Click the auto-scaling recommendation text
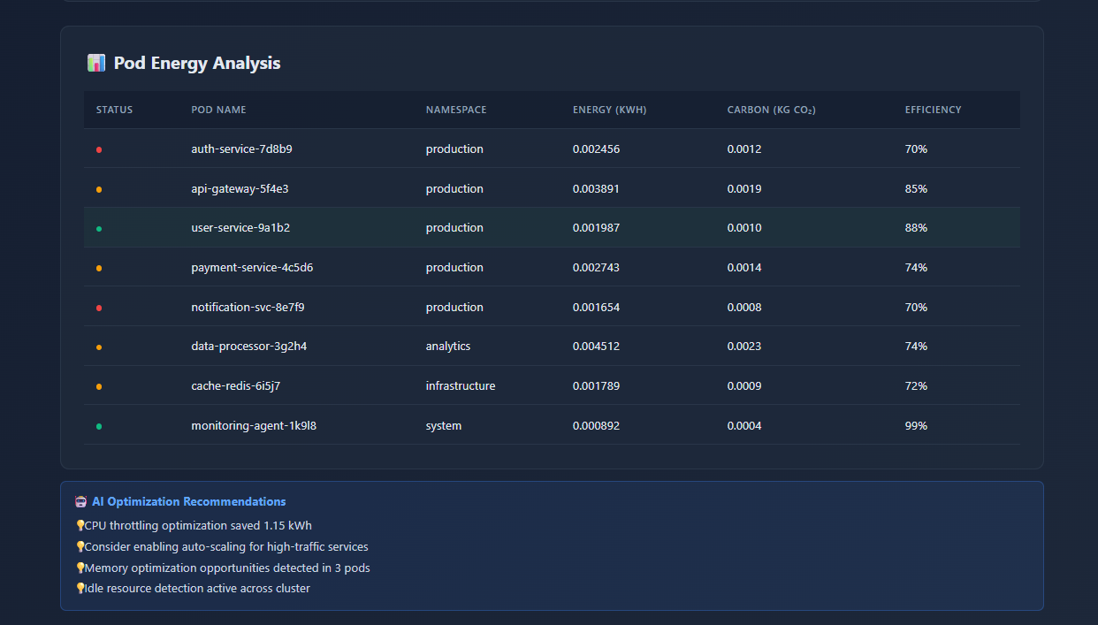Viewport: 1098px width, 625px height. 226,547
